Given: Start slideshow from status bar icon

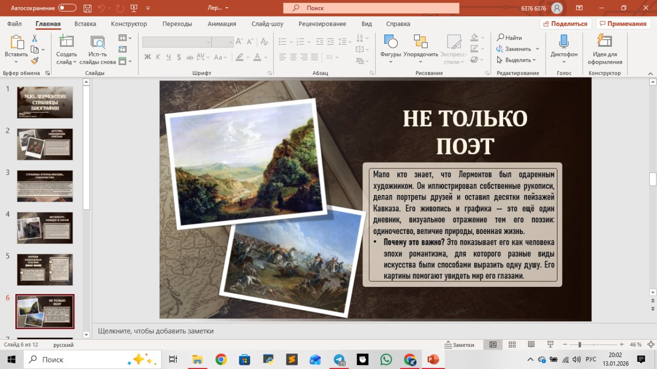Looking at the screenshot, I should pyautogui.click(x=550, y=344).
